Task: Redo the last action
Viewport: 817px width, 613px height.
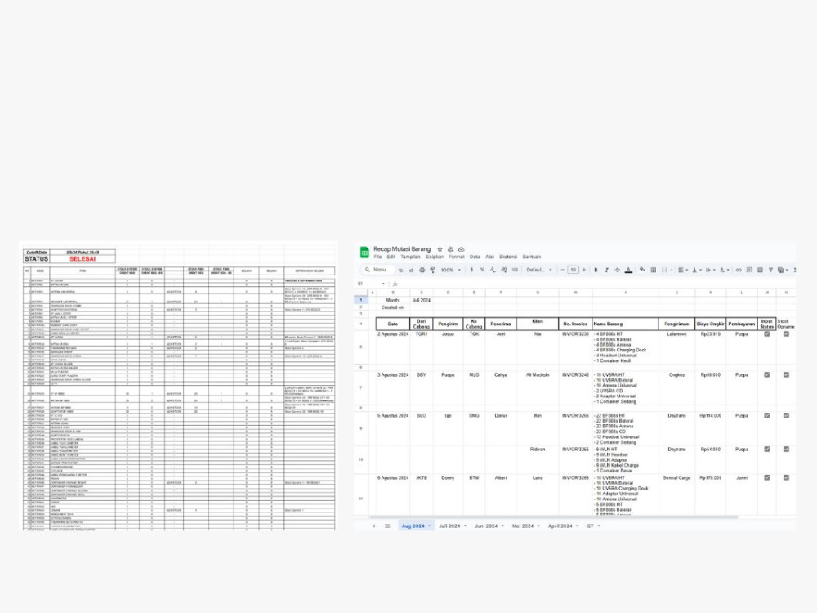Action: tap(411, 270)
